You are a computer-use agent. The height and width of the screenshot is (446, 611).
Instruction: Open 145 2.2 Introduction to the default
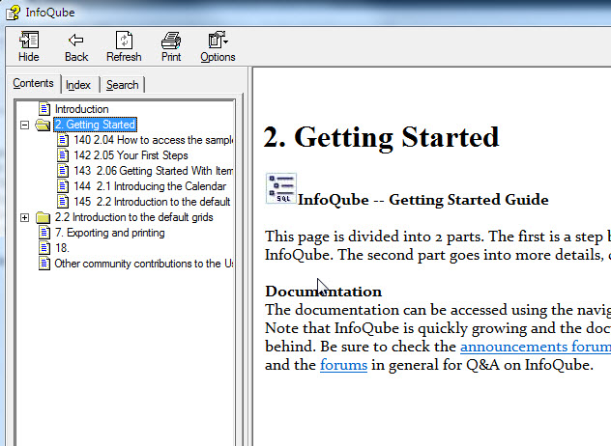152,202
